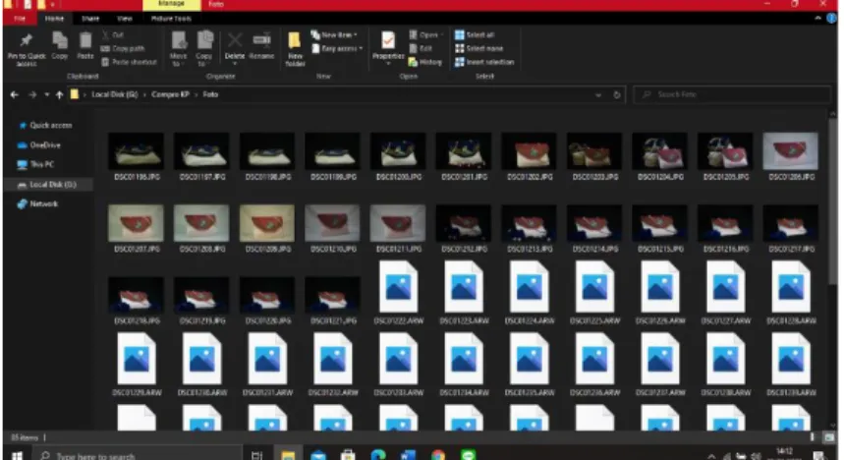Viewport: 844px width, 460px height.
Task: Click History in the Open group
Action: point(425,62)
